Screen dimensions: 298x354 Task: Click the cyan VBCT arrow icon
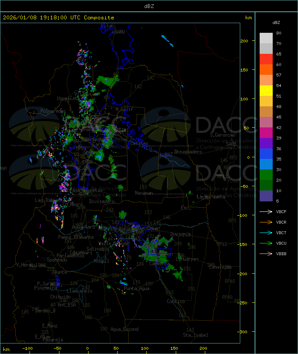coord(266,233)
